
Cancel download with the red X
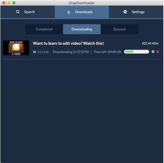(157, 52)
